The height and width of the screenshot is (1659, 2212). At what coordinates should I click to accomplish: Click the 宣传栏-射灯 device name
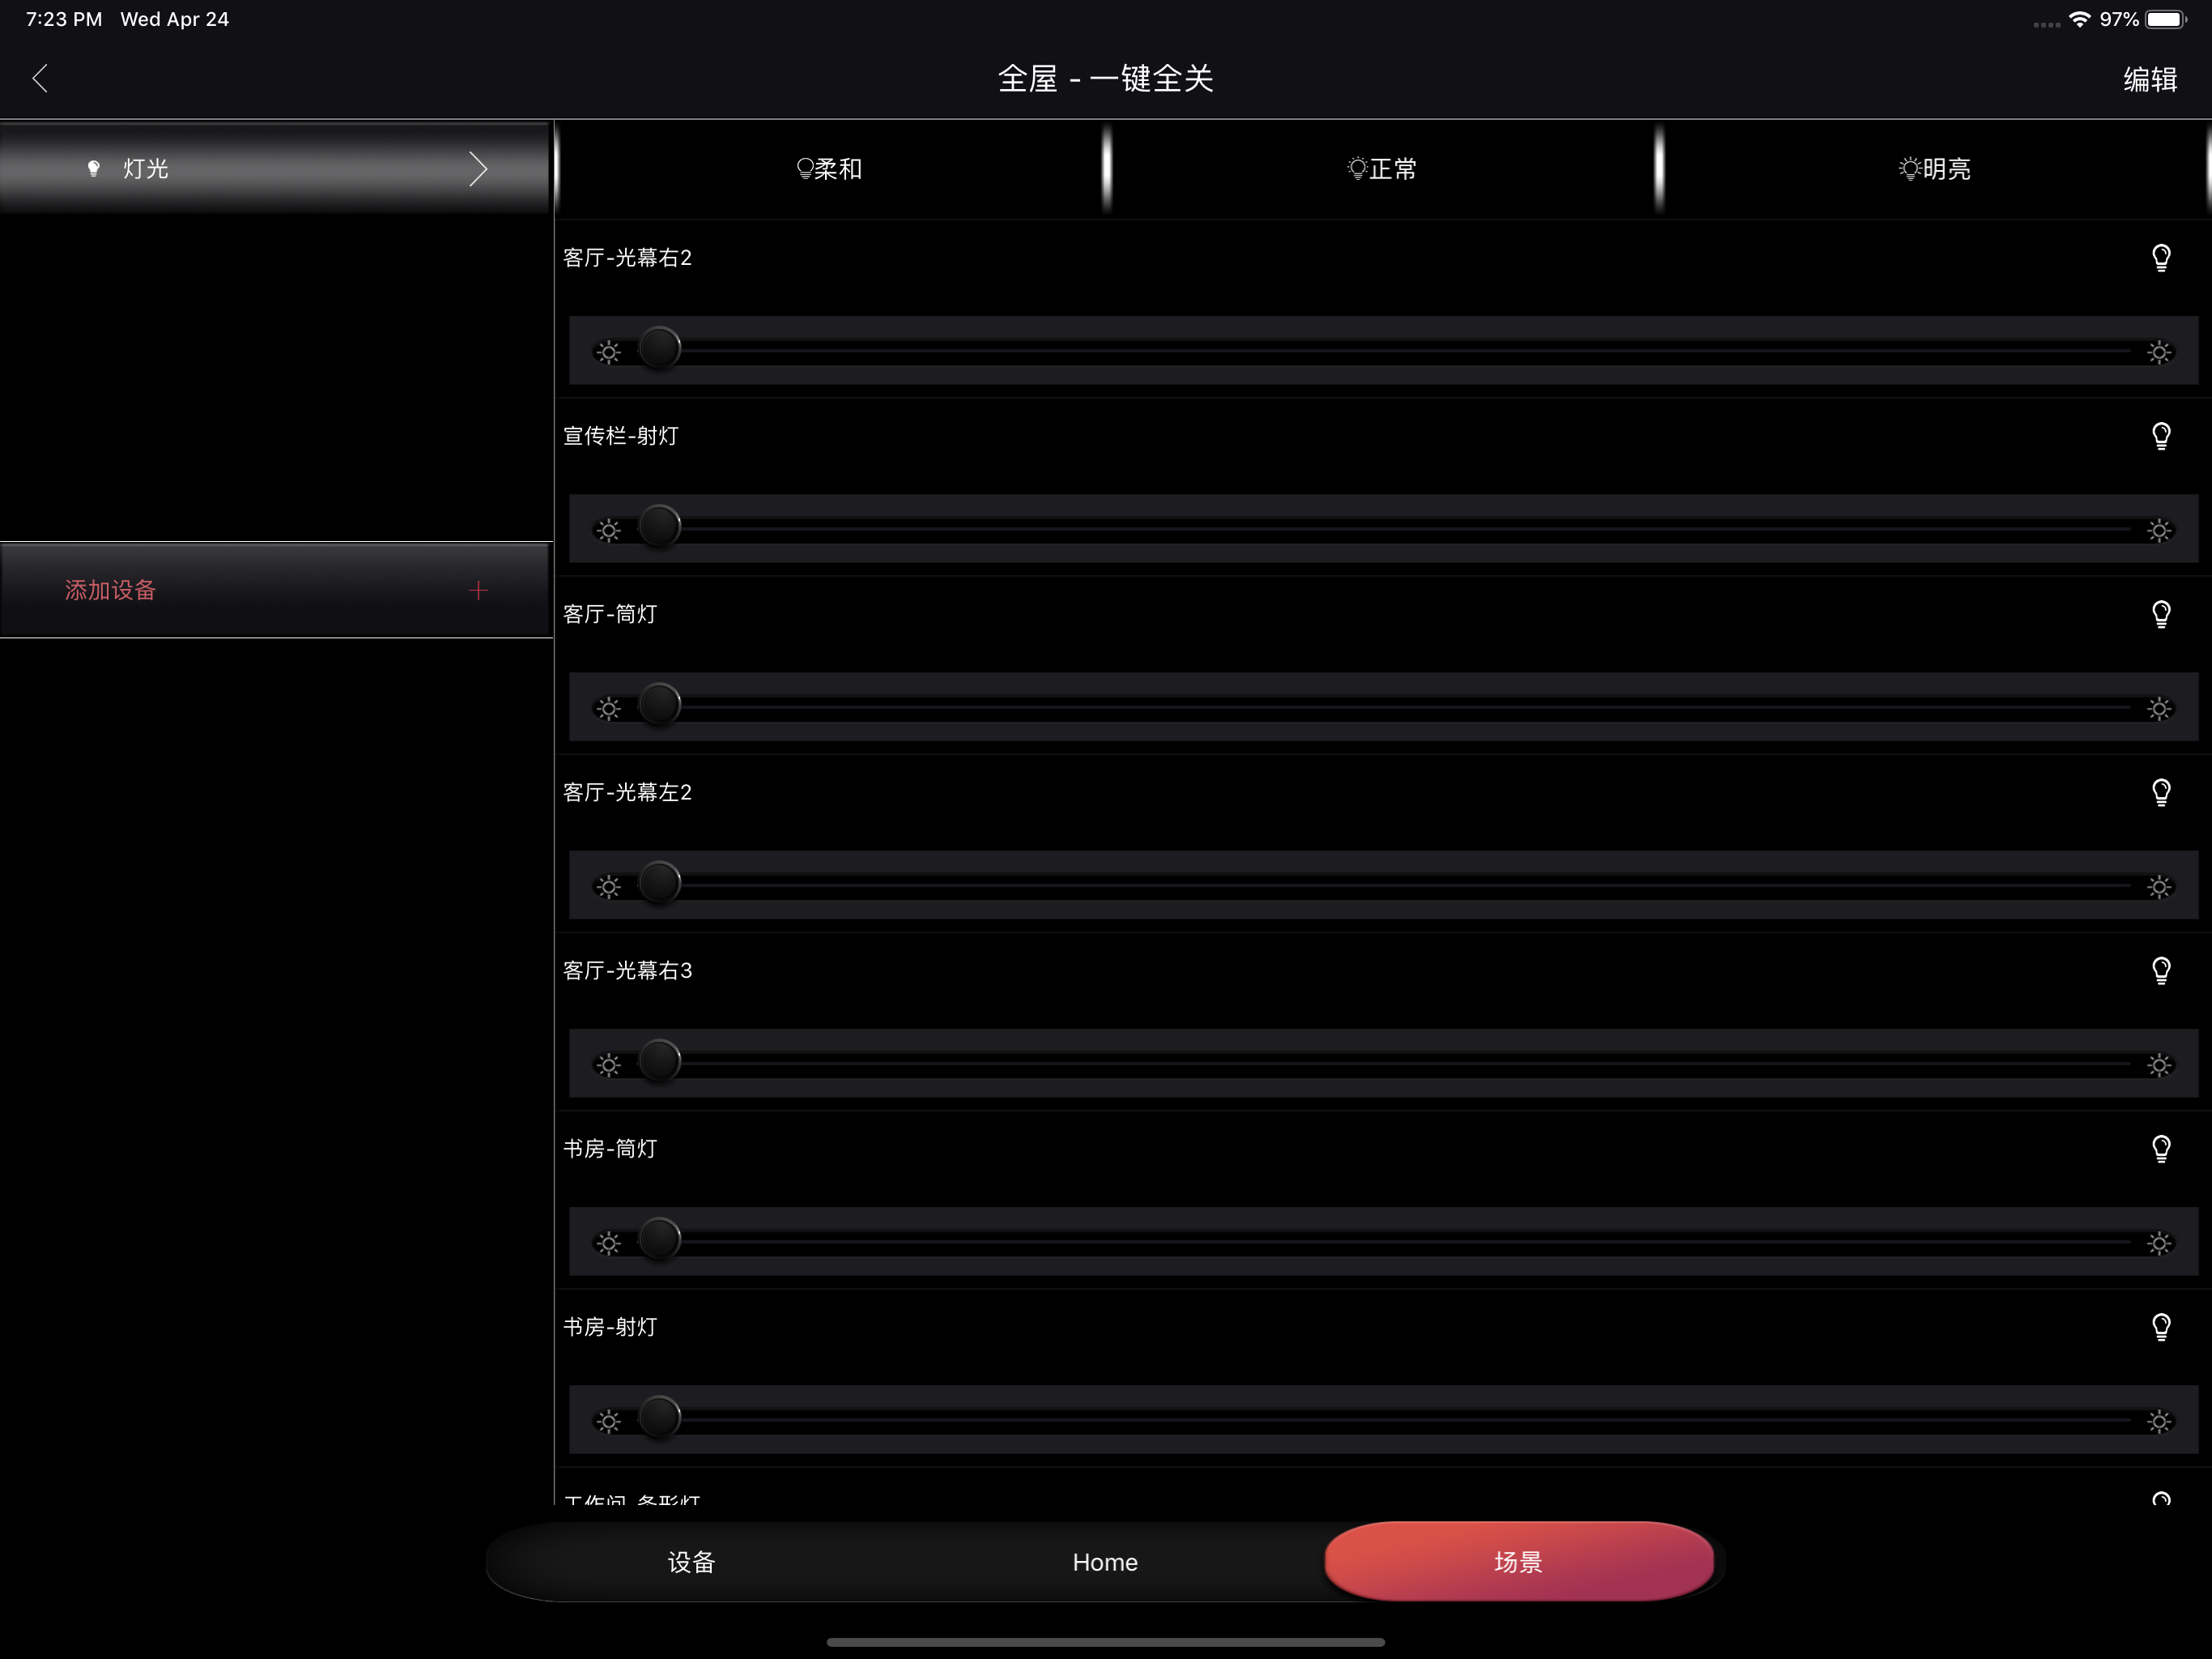(x=620, y=437)
